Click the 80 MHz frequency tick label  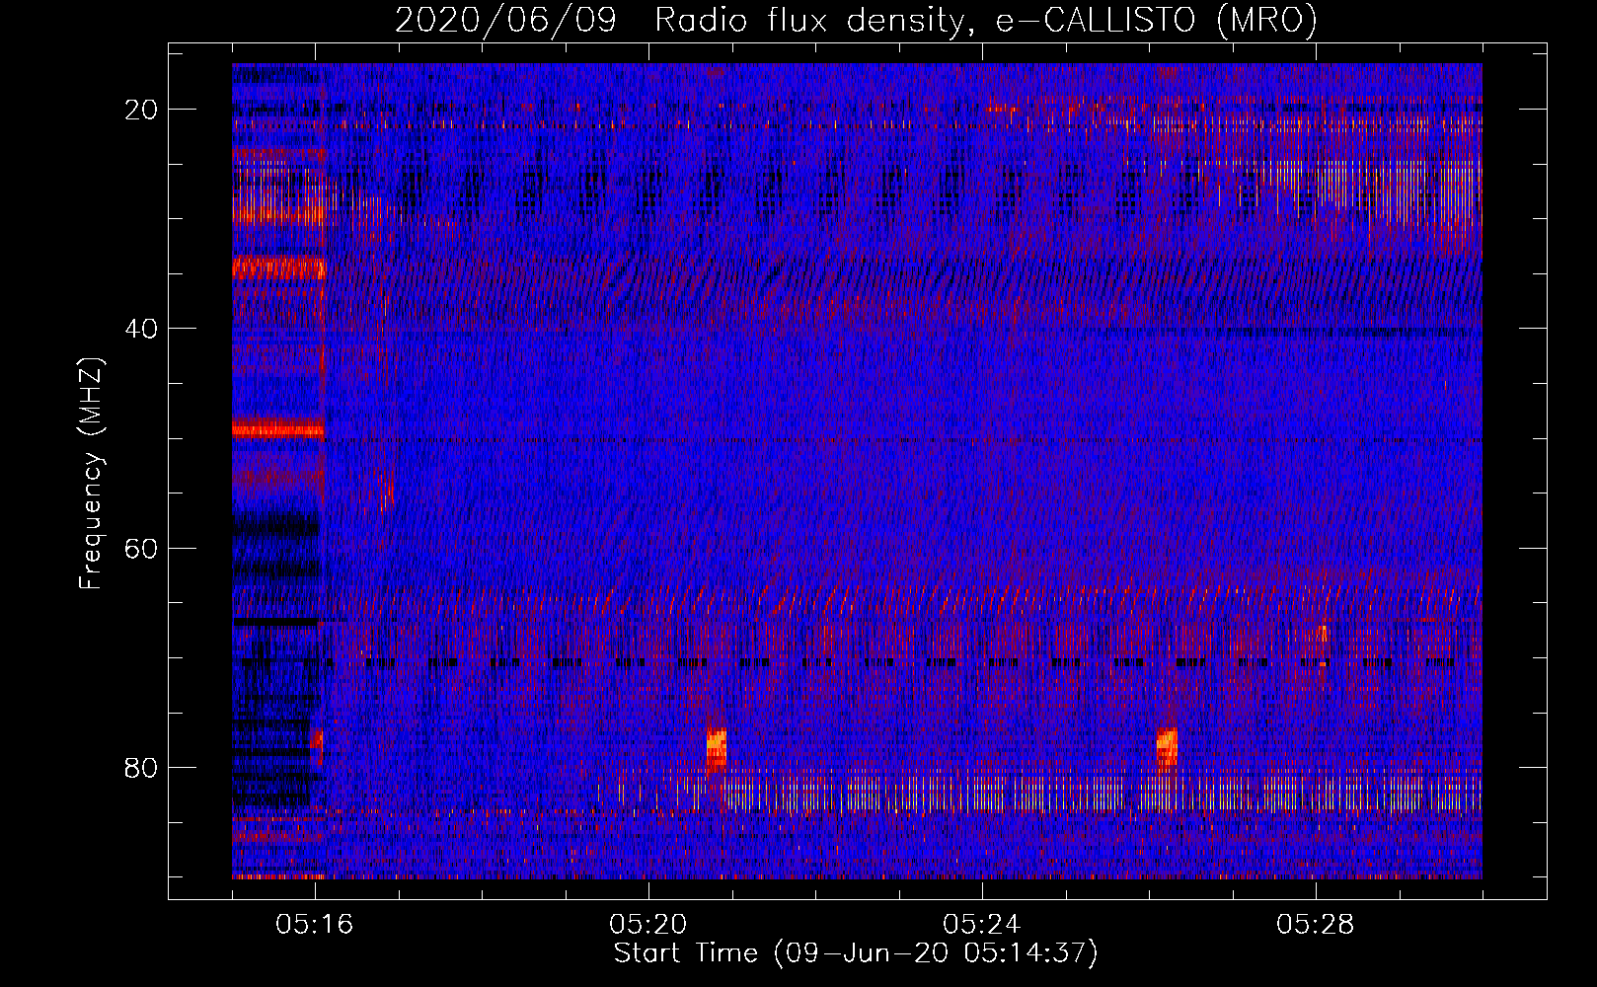142,767
